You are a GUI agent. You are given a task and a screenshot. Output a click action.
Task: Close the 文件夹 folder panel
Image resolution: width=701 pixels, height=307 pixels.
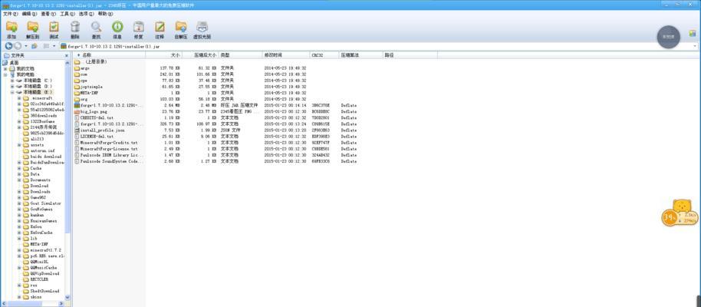pos(67,55)
